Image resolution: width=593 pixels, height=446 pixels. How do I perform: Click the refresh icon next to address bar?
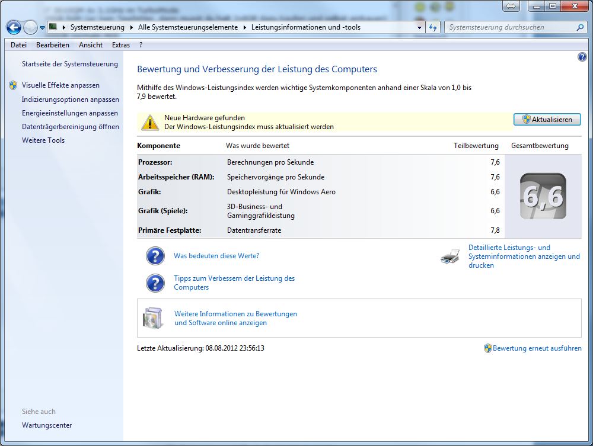coord(433,27)
